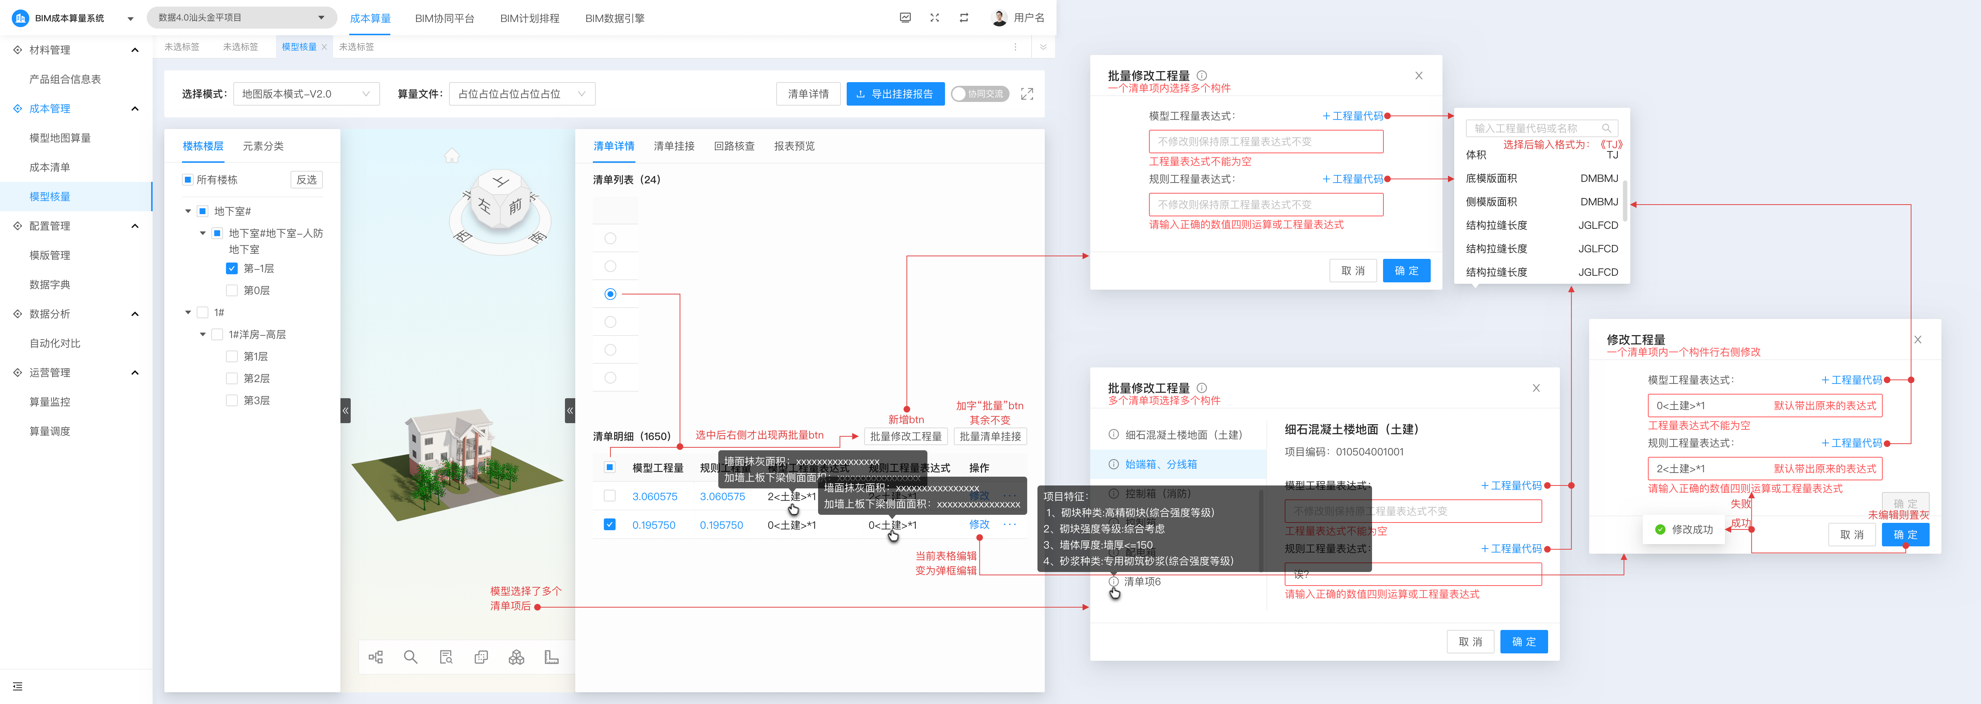This screenshot has width=1981, height=704.
Task: Open the model structure tree tool
Action: pos(375,657)
